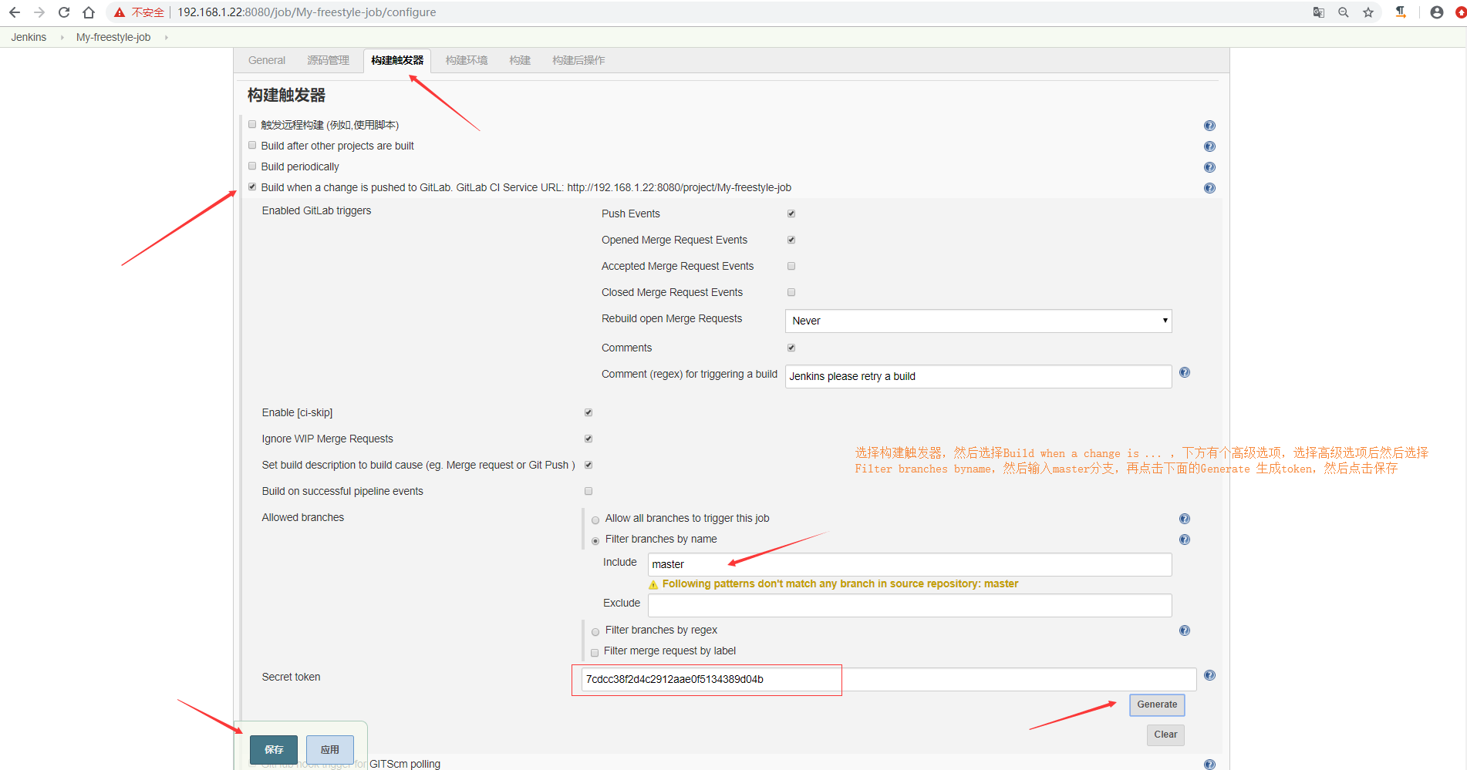Open help for Allow all branches option
The image size is (1467, 770).
pos(1185,519)
